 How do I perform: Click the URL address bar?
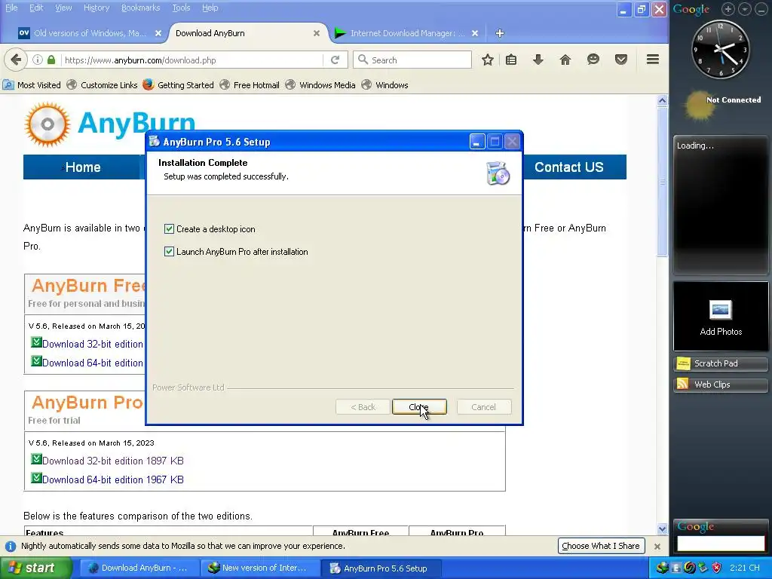coord(192,60)
